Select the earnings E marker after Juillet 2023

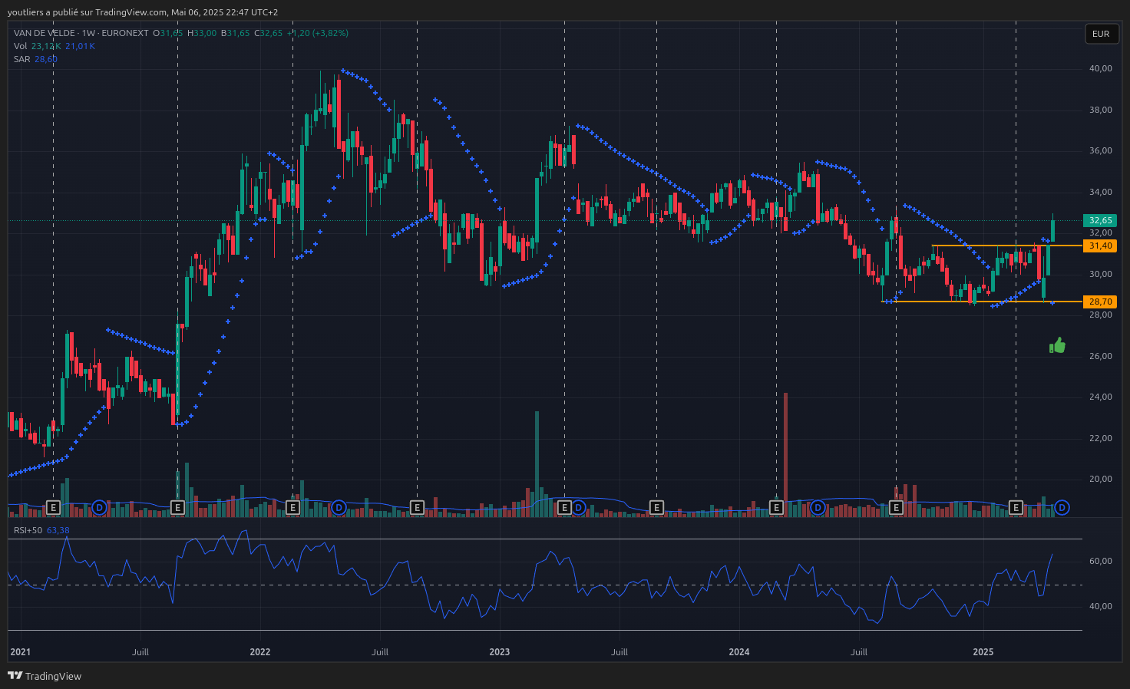coord(656,507)
